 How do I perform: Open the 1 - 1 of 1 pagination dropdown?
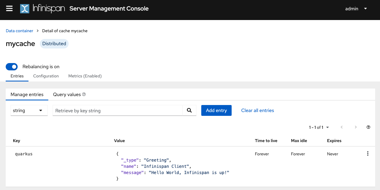click(319, 127)
